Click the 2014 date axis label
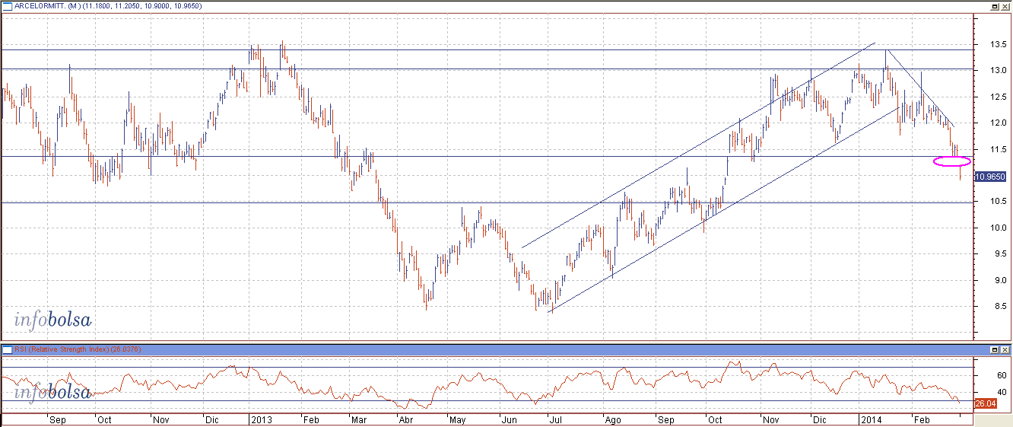Image resolution: width=1013 pixels, height=427 pixels. 870,419
